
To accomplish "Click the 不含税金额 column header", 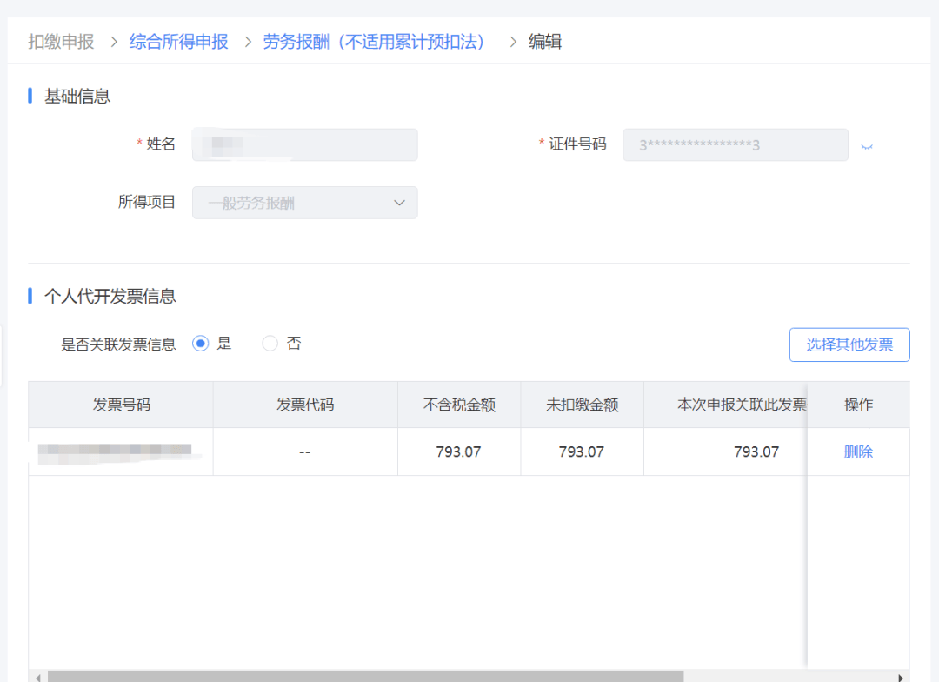I will 459,405.
